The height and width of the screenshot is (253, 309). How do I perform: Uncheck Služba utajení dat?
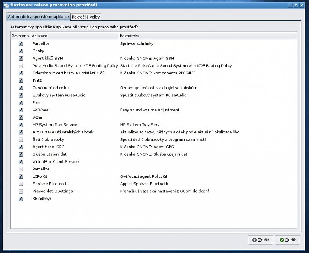point(21,154)
